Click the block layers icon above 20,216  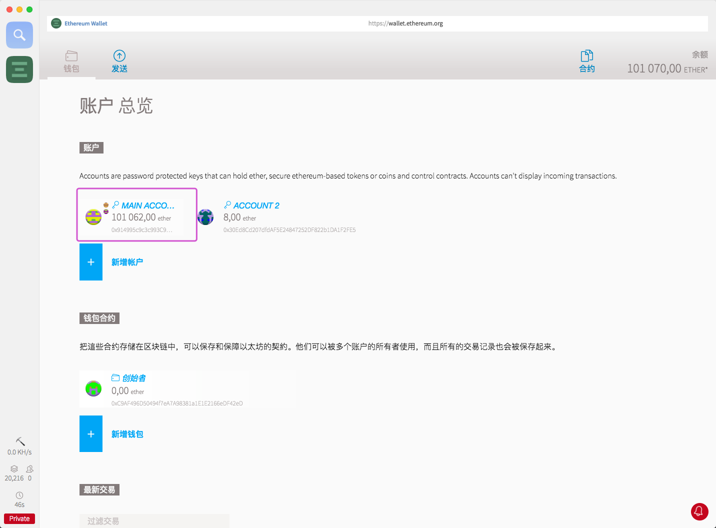click(x=14, y=469)
